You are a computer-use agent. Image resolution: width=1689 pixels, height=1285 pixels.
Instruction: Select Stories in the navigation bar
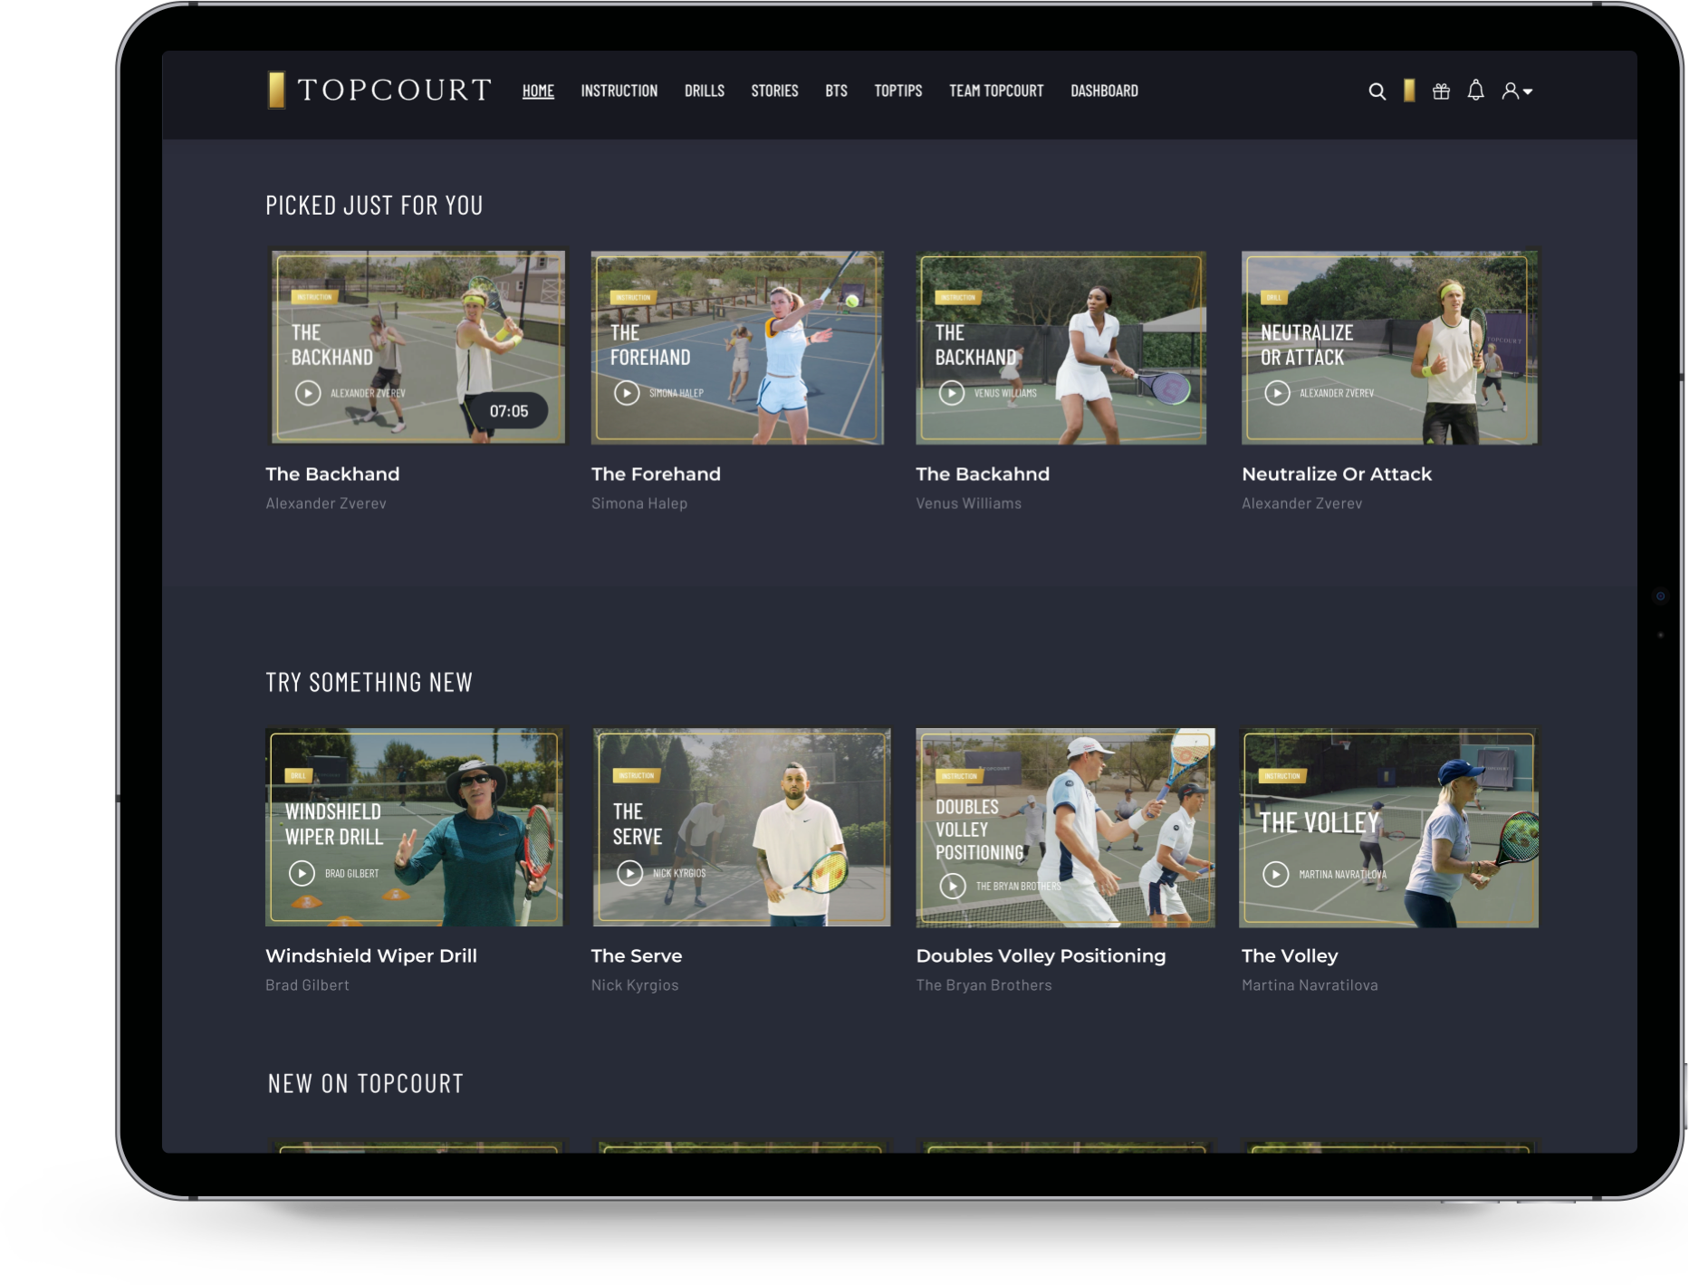[x=774, y=91]
